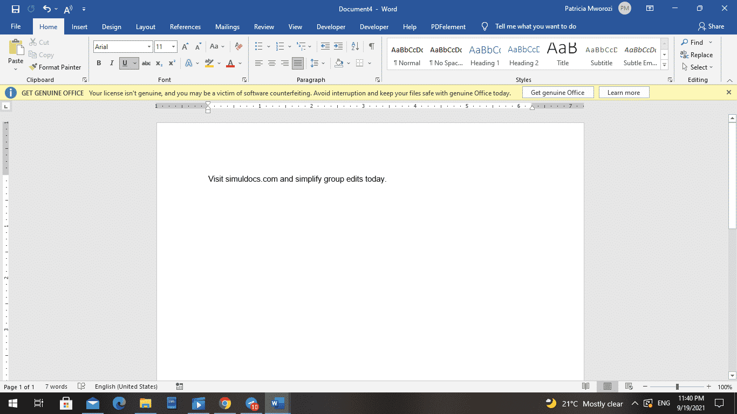Expand the line spacing options
Screen dimensions: 737x414
323,63
